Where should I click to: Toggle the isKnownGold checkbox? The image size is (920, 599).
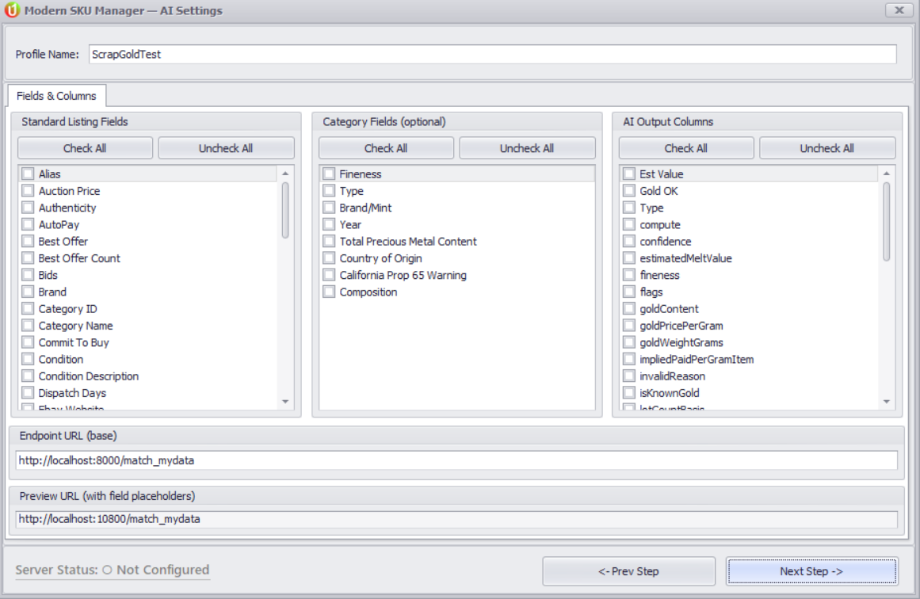[x=629, y=393]
